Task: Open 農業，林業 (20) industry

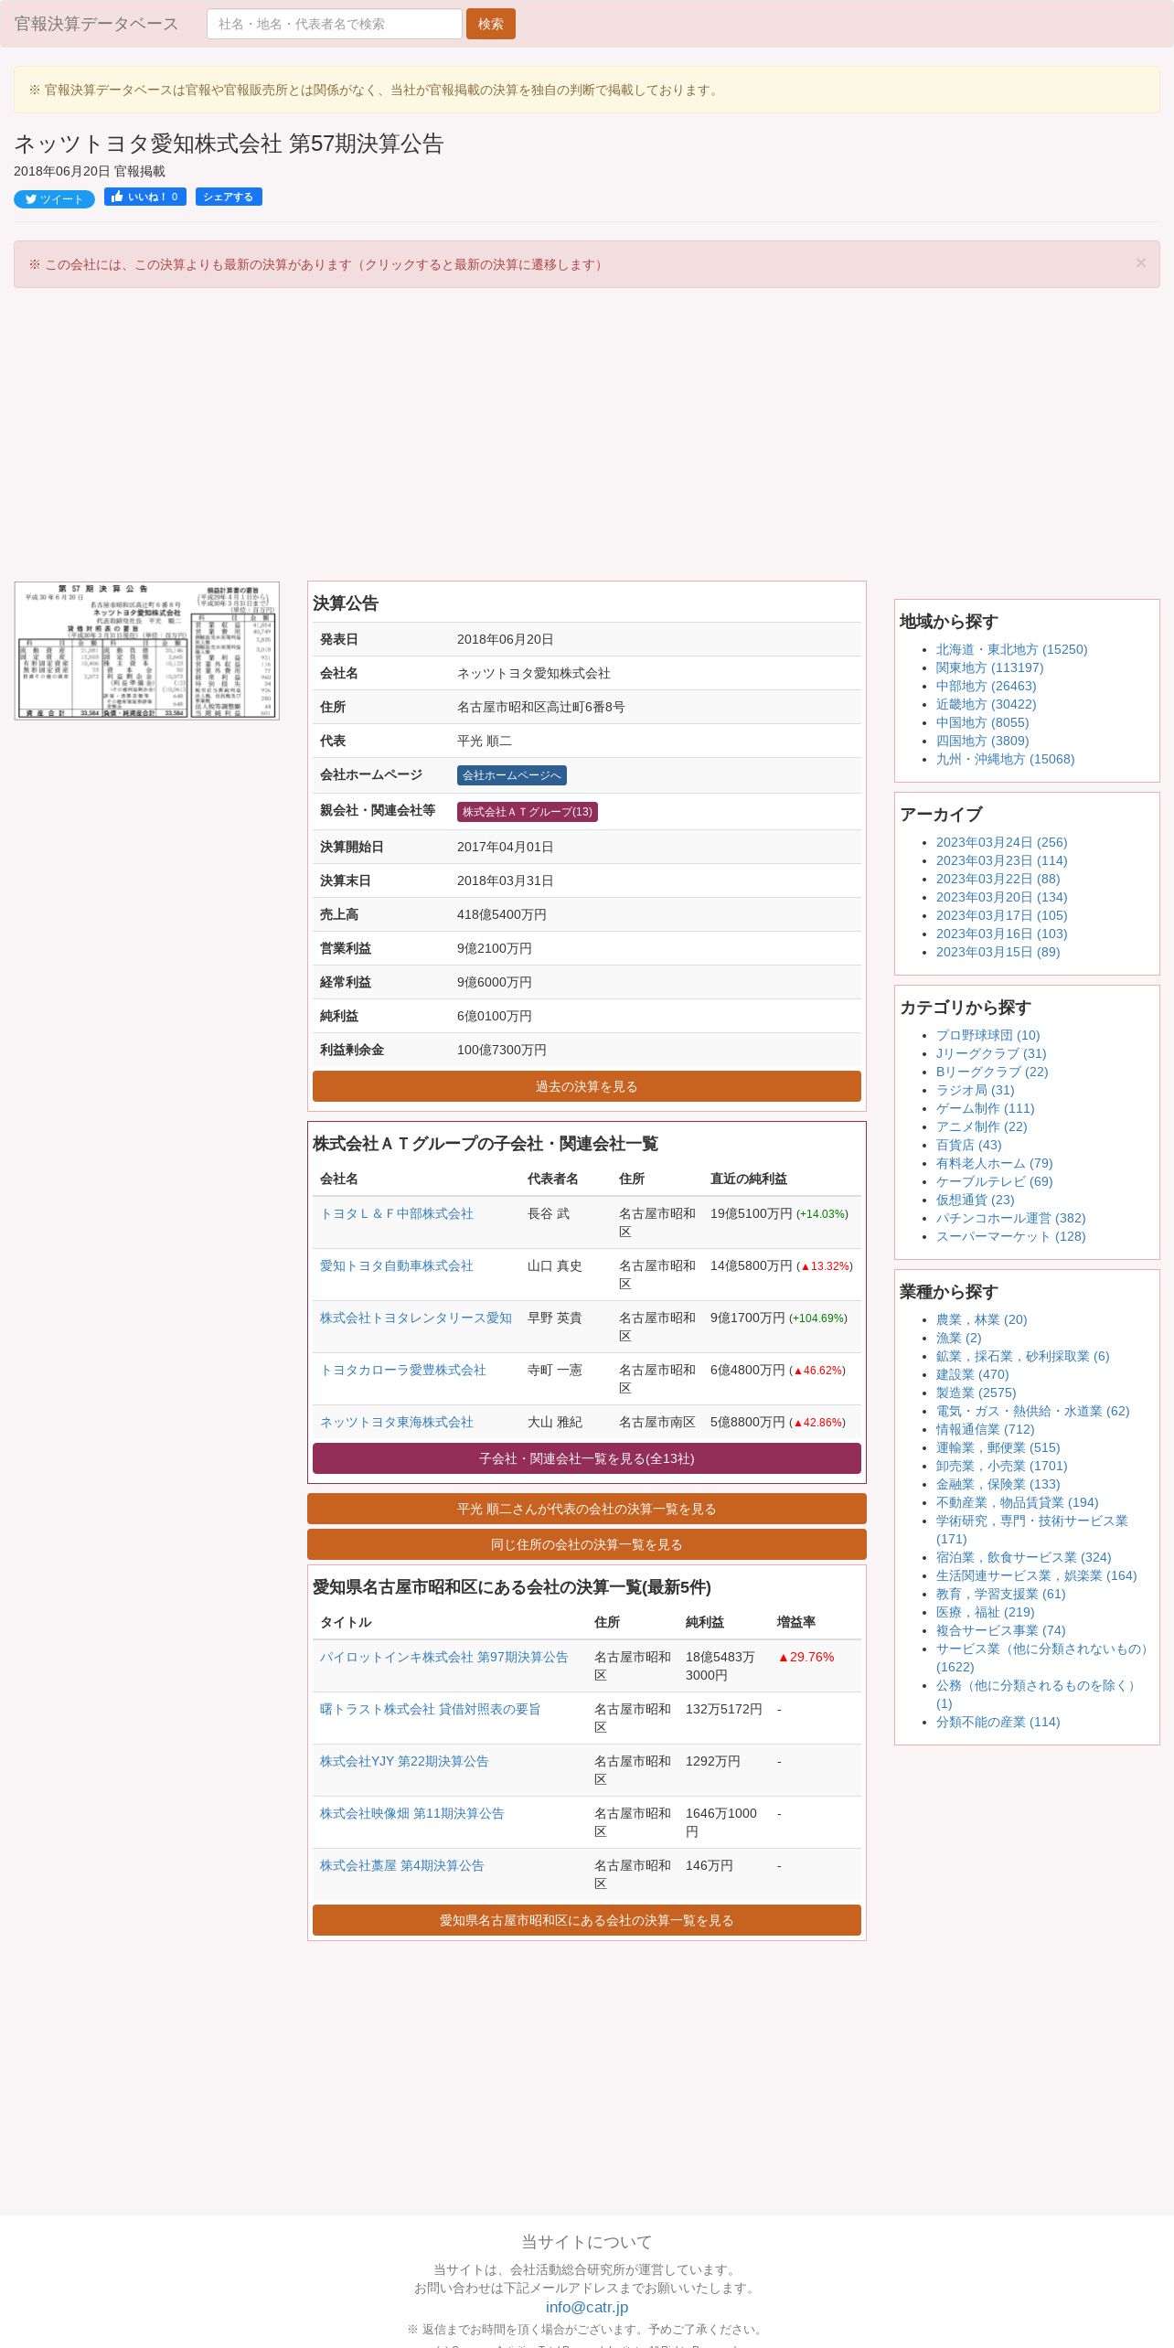Action: point(981,1319)
